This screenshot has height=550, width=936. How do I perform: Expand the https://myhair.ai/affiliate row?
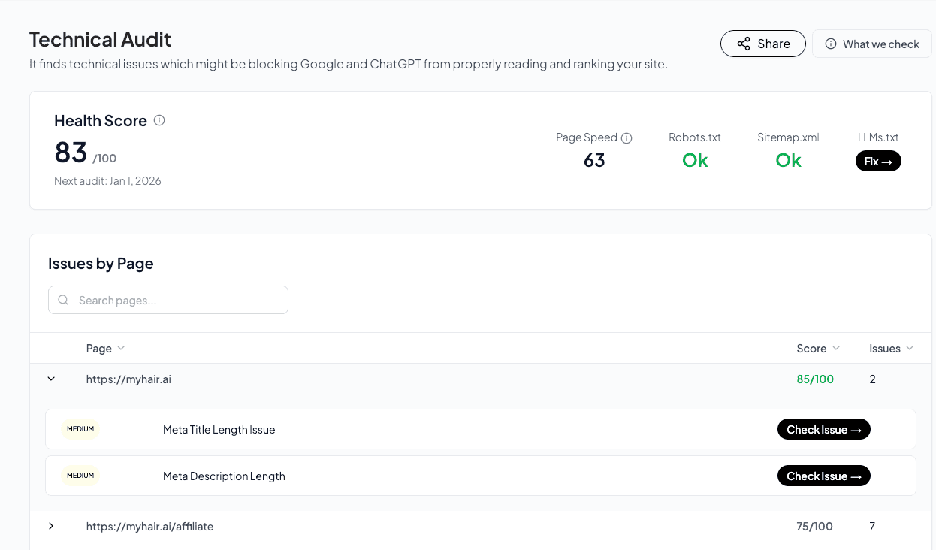click(x=51, y=527)
